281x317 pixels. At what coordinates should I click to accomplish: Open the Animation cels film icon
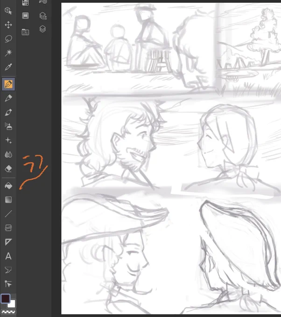pos(25,15)
